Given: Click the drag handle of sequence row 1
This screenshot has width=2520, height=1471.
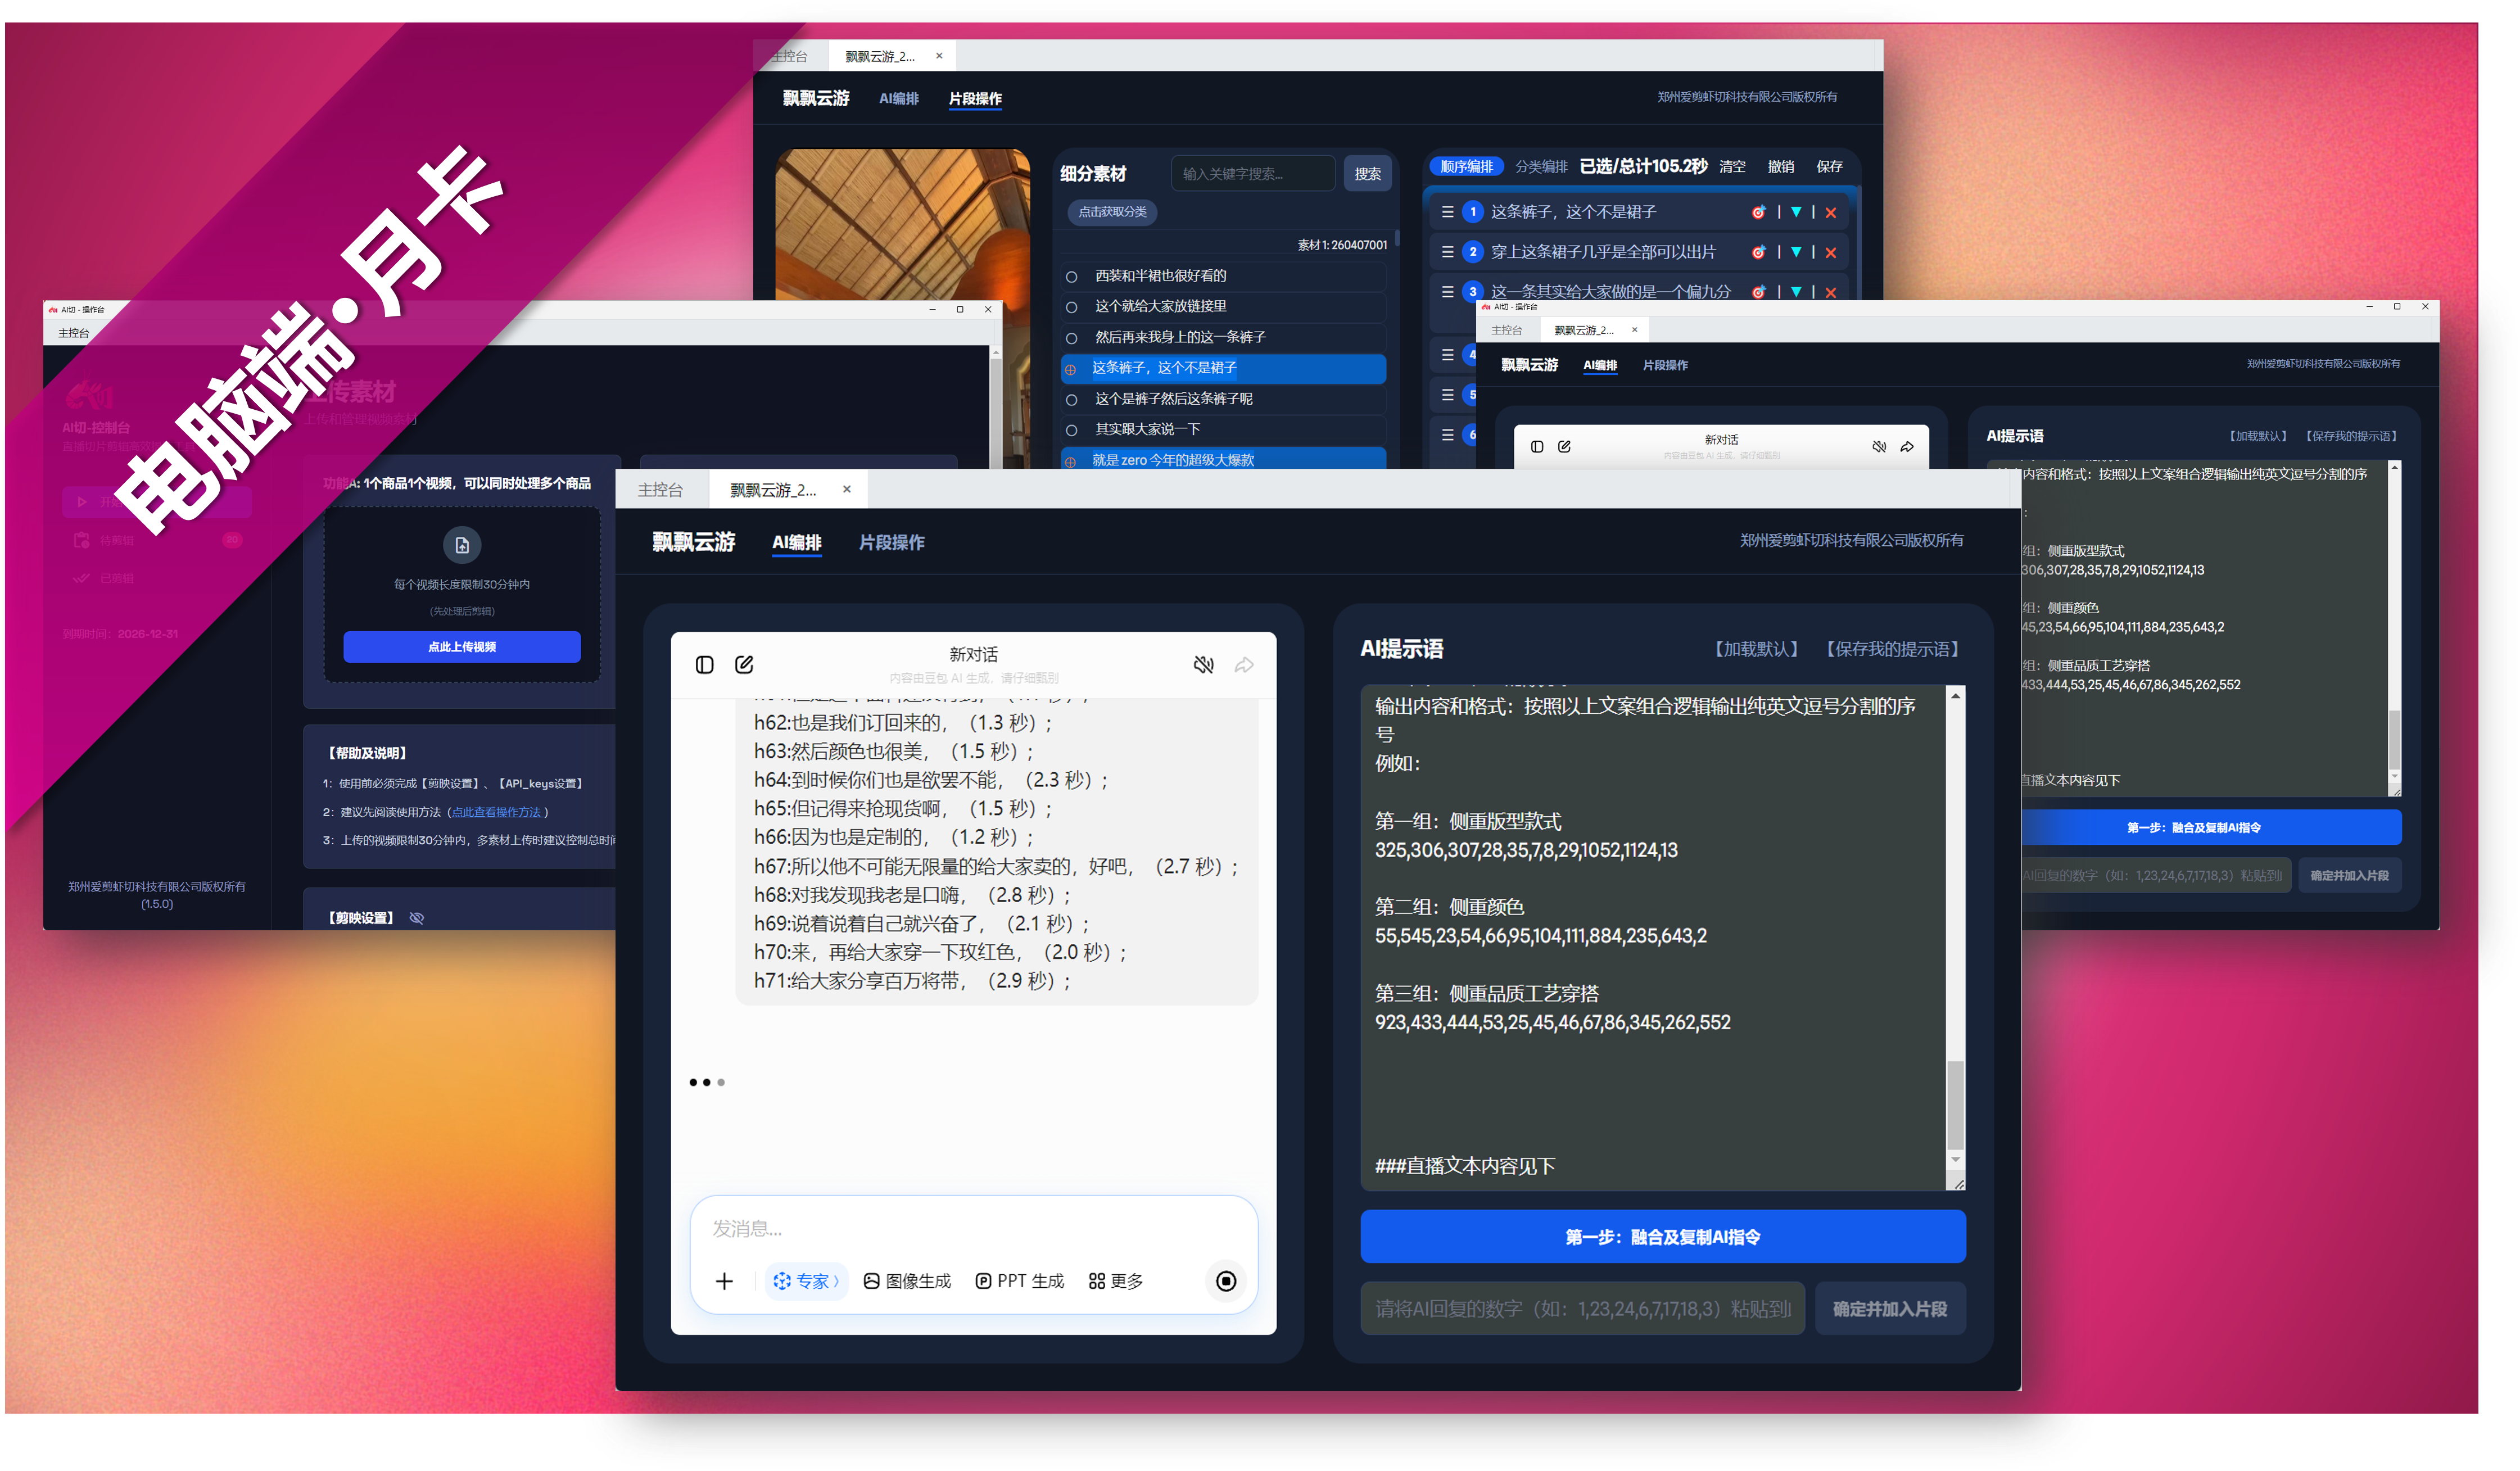Looking at the screenshot, I should click(x=1447, y=212).
